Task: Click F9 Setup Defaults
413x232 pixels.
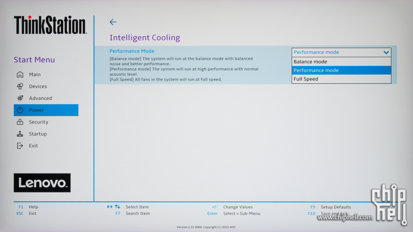Action: (x=331, y=207)
